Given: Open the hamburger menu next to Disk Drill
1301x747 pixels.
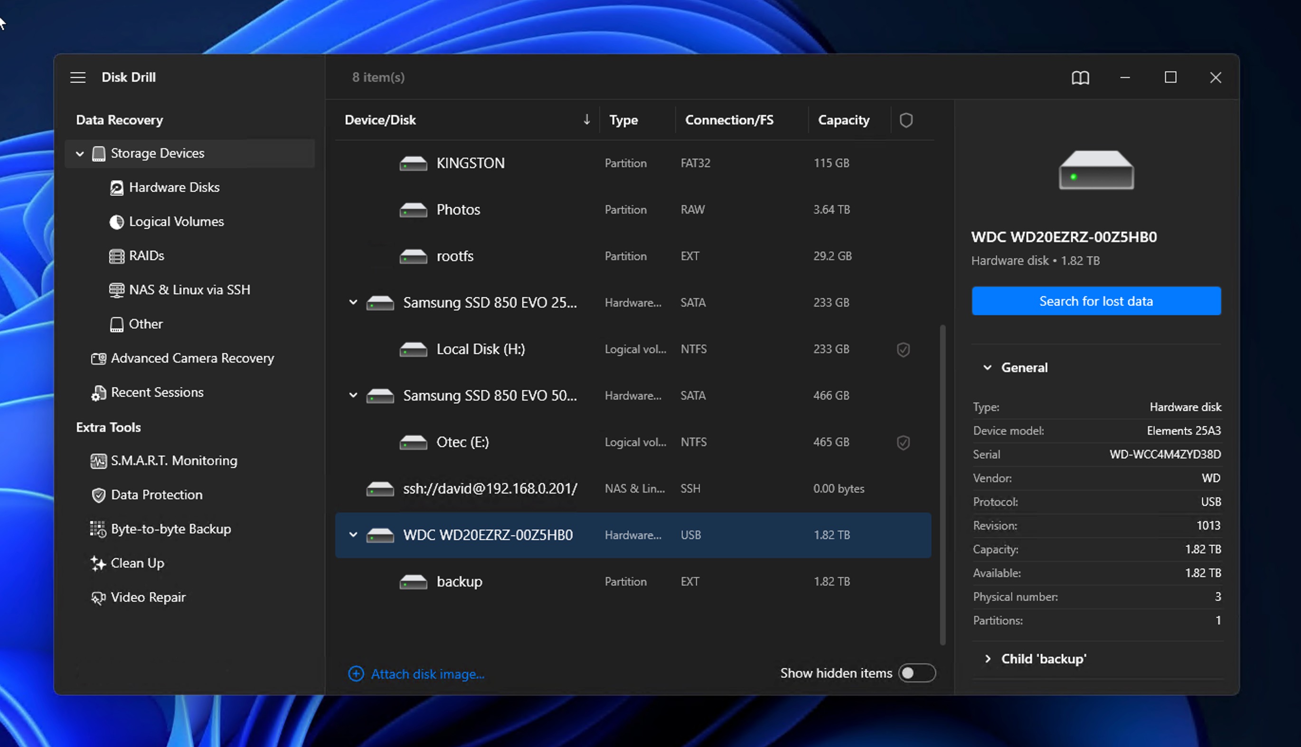Looking at the screenshot, I should coord(78,77).
